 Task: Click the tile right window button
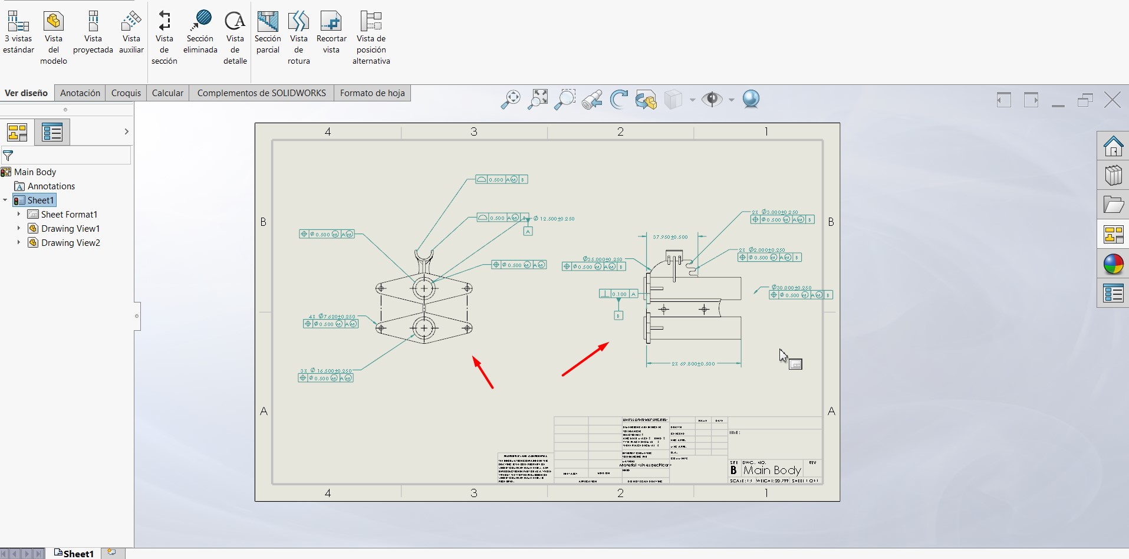[1031, 100]
